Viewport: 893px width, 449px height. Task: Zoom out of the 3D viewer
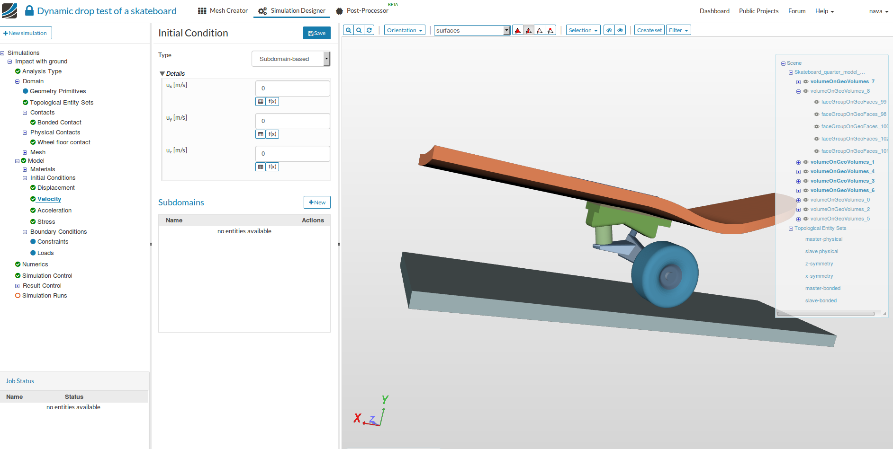point(359,30)
